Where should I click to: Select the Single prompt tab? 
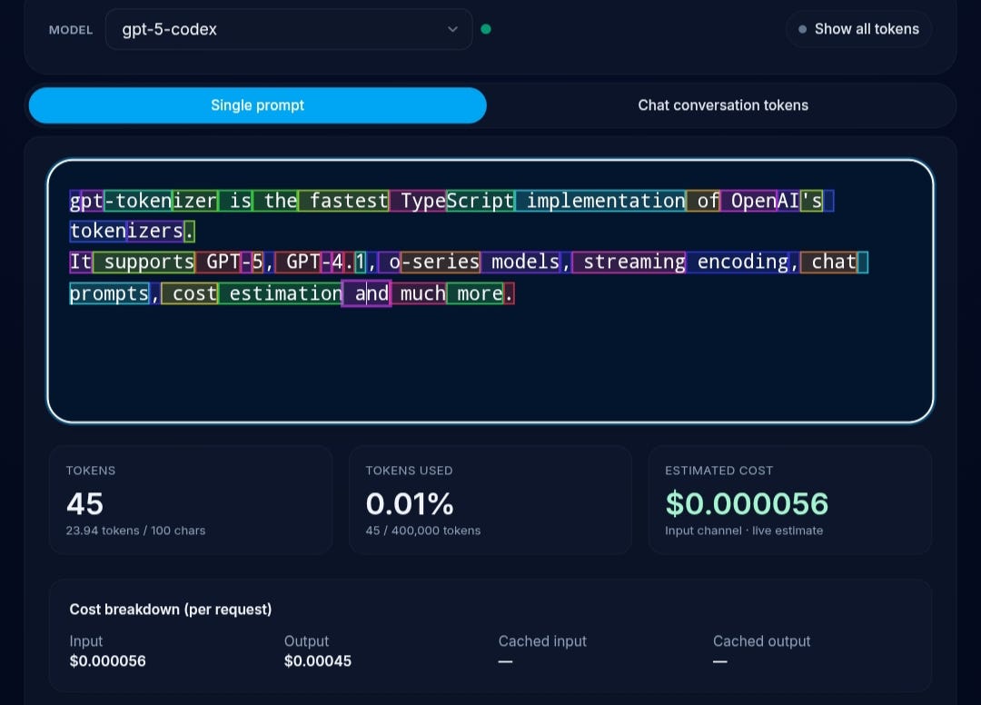(x=257, y=104)
